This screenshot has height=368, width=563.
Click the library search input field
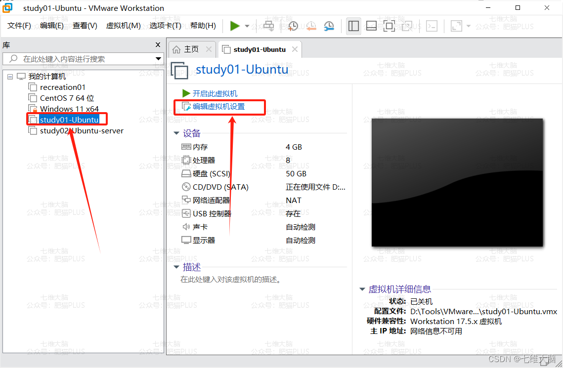click(x=83, y=59)
